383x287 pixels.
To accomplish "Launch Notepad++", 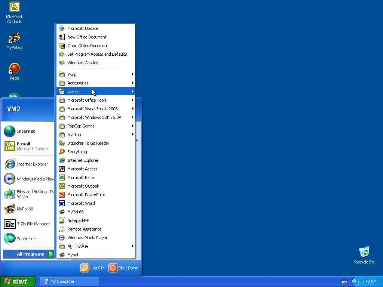I will click(96, 220).
